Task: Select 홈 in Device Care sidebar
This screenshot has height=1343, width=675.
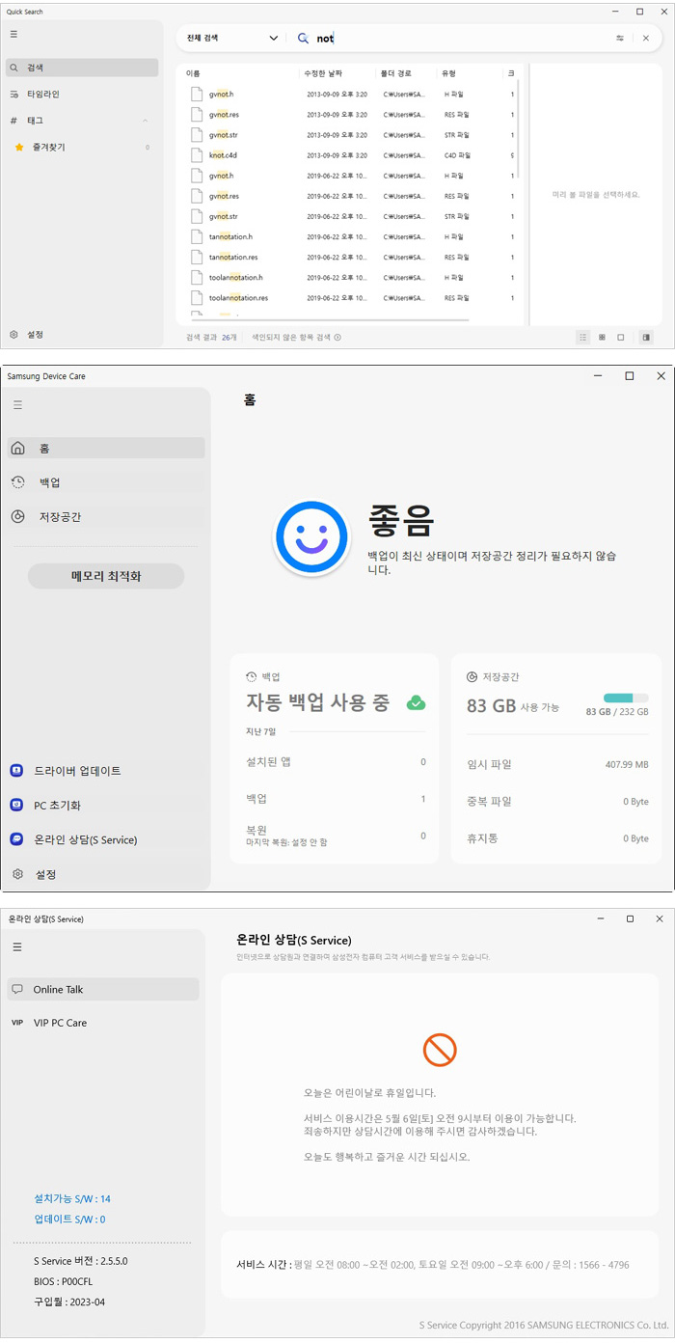Action: [106, 448]
